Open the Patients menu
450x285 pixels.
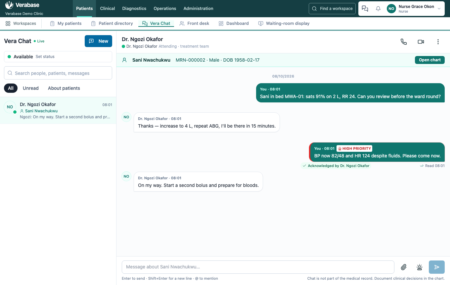pos(84,9)
